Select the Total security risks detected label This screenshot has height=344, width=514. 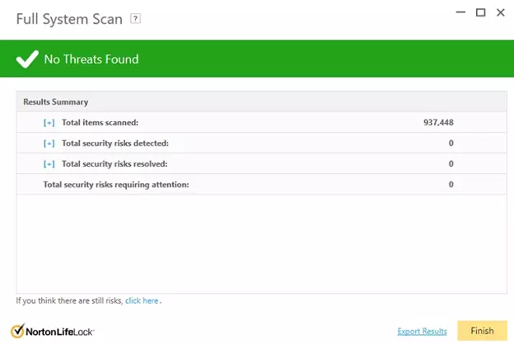(x=114, y=144)
